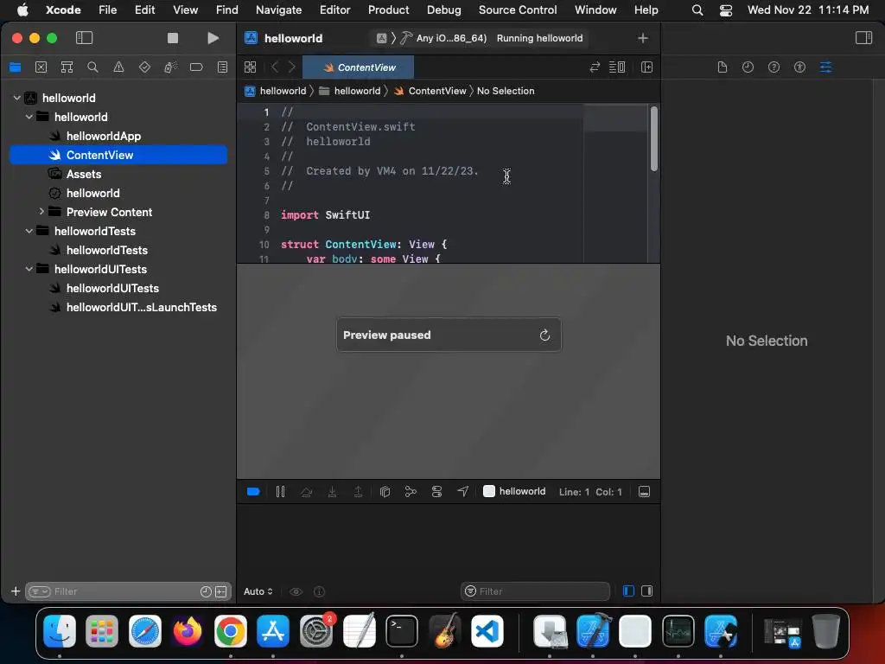Choose the helloworld process in debug bar
885x664 pixels.
click(515, 491)
